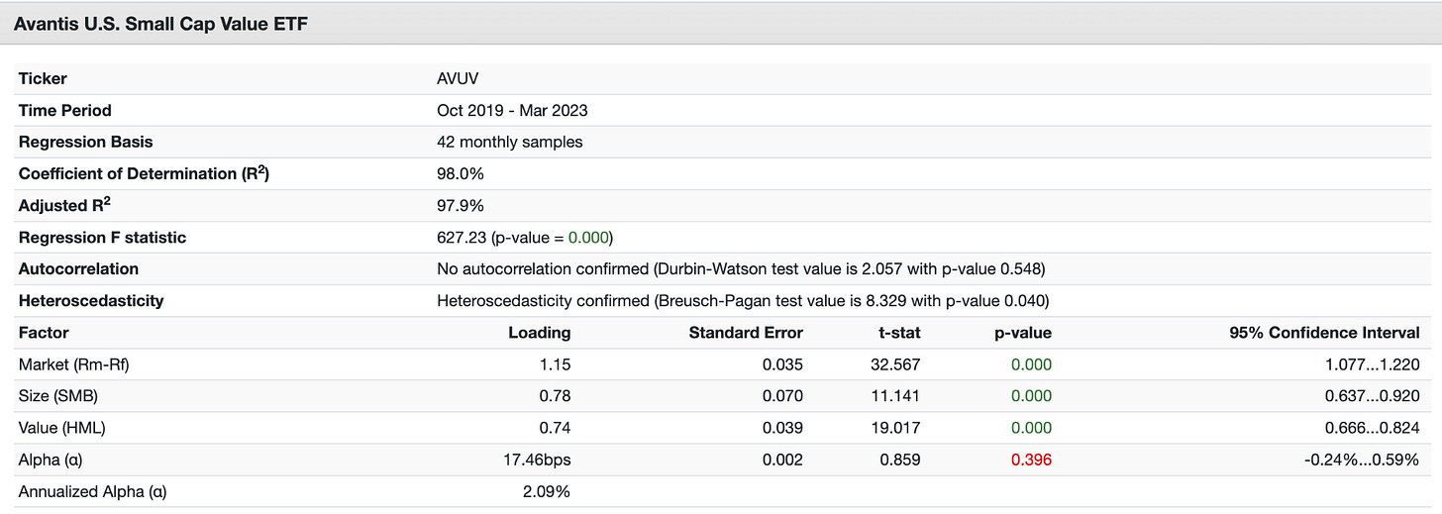Click the Autocorrelation label

pyautogui.click(x=78, y=268)
